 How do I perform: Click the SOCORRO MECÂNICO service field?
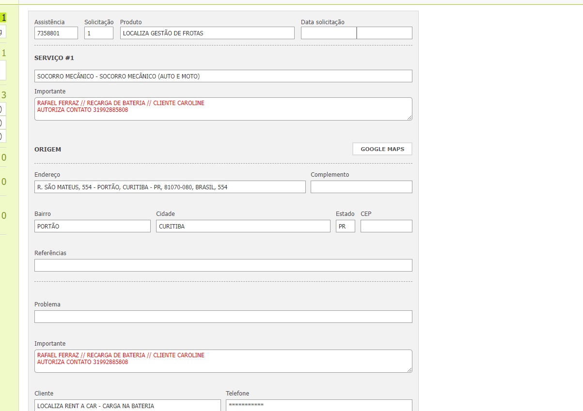223,76
